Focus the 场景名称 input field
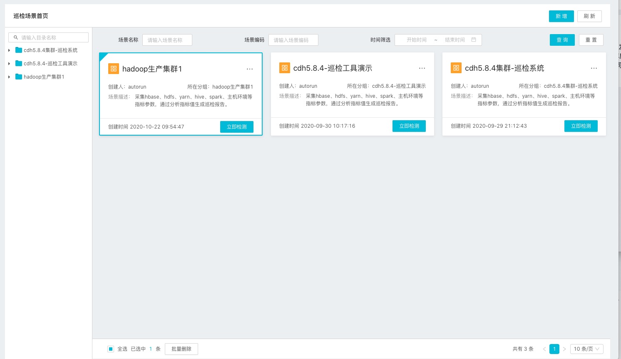This screenshot has width=621, height=359. 167,40
